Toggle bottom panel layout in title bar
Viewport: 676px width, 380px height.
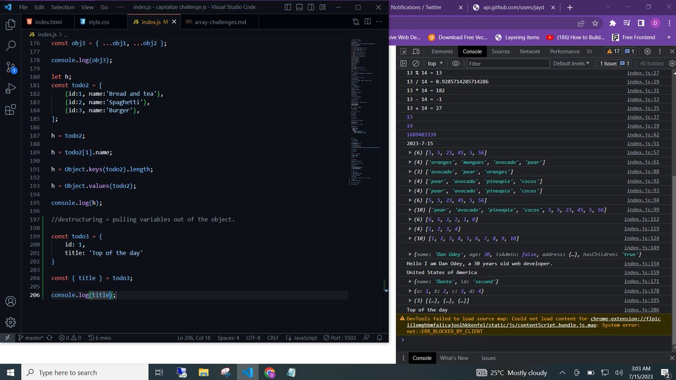(x=299, y=7)
